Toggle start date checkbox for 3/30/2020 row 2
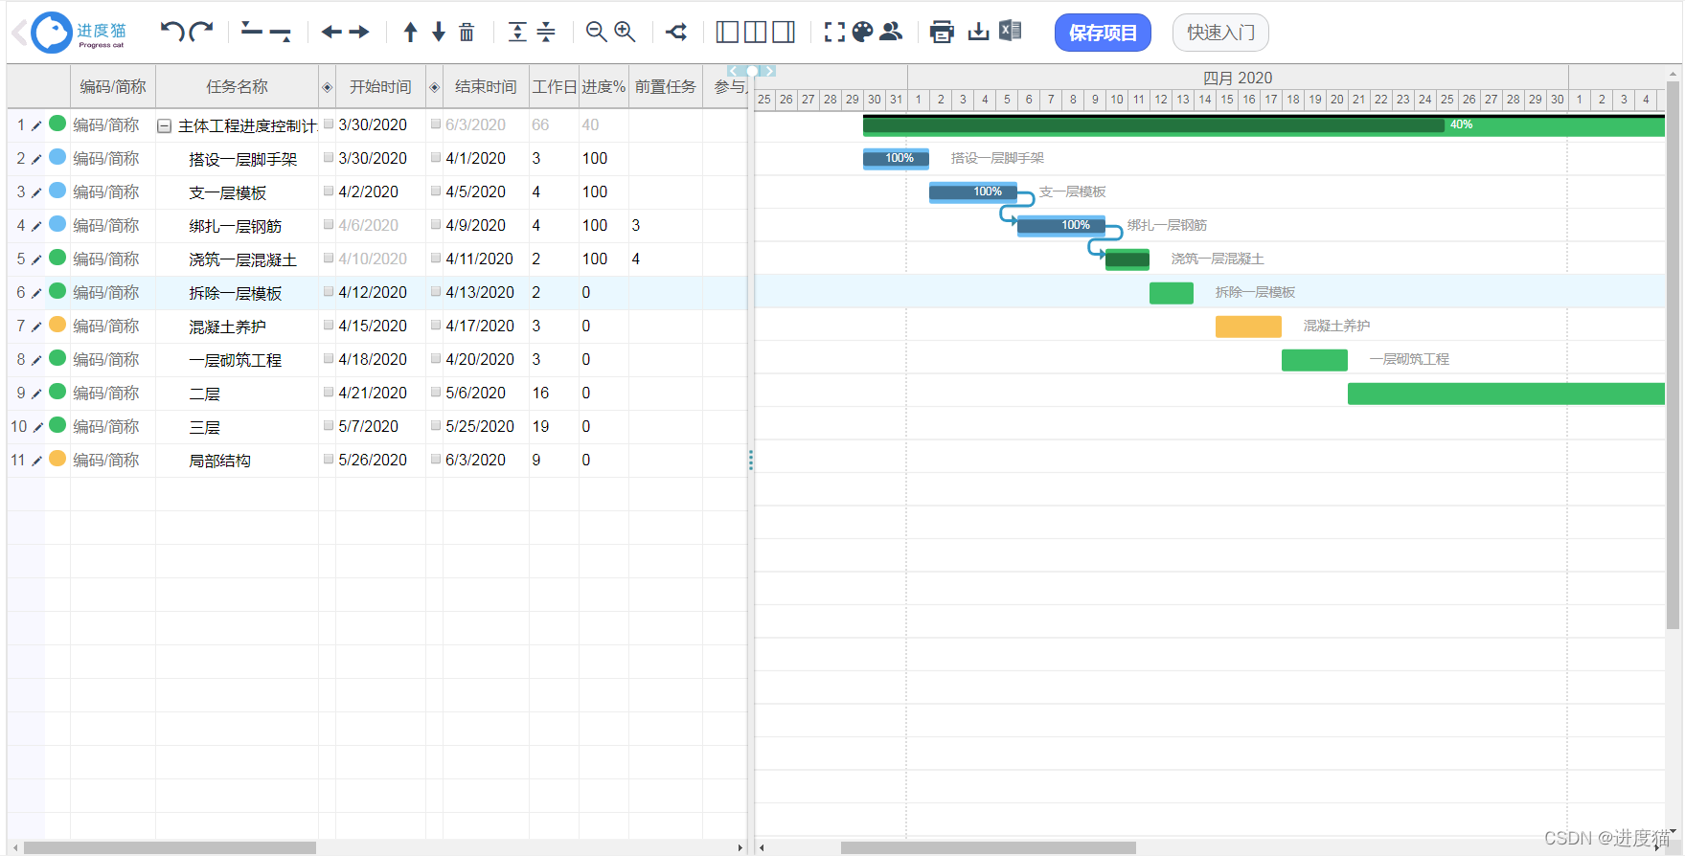The height and width of the screenshot is (856, 1685). point(329,157)
